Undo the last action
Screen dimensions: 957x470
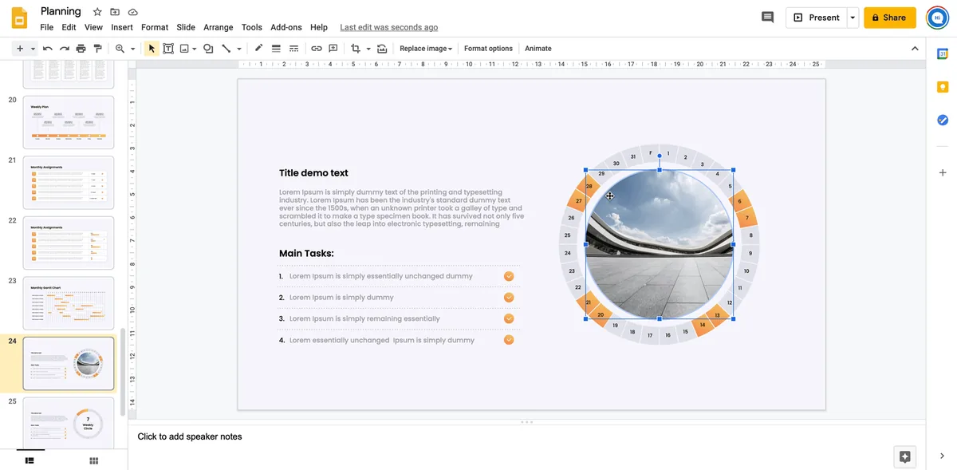[x=48, y=49]
